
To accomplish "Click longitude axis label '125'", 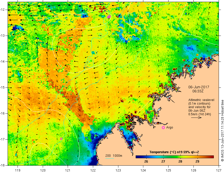I will 169,170.
